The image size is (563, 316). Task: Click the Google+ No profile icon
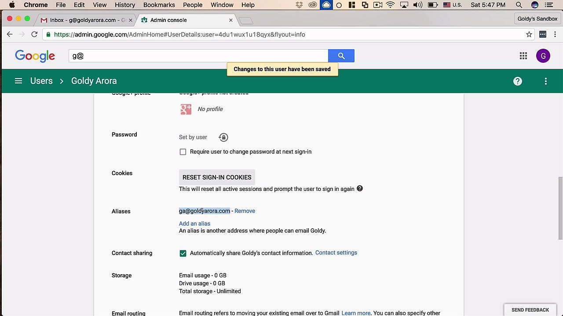click(x=186, y=109)
